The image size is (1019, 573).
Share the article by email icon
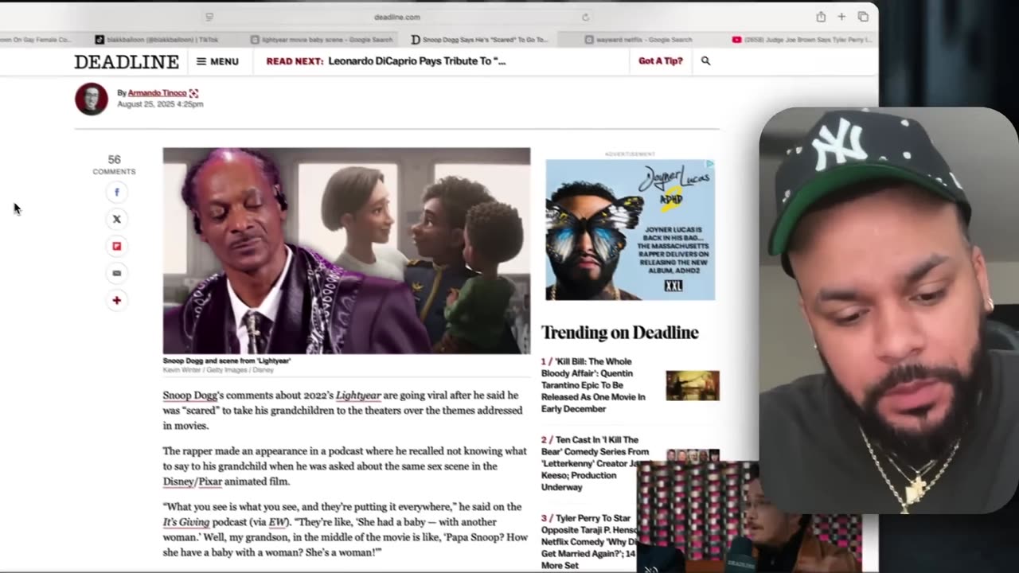[116, 273]
